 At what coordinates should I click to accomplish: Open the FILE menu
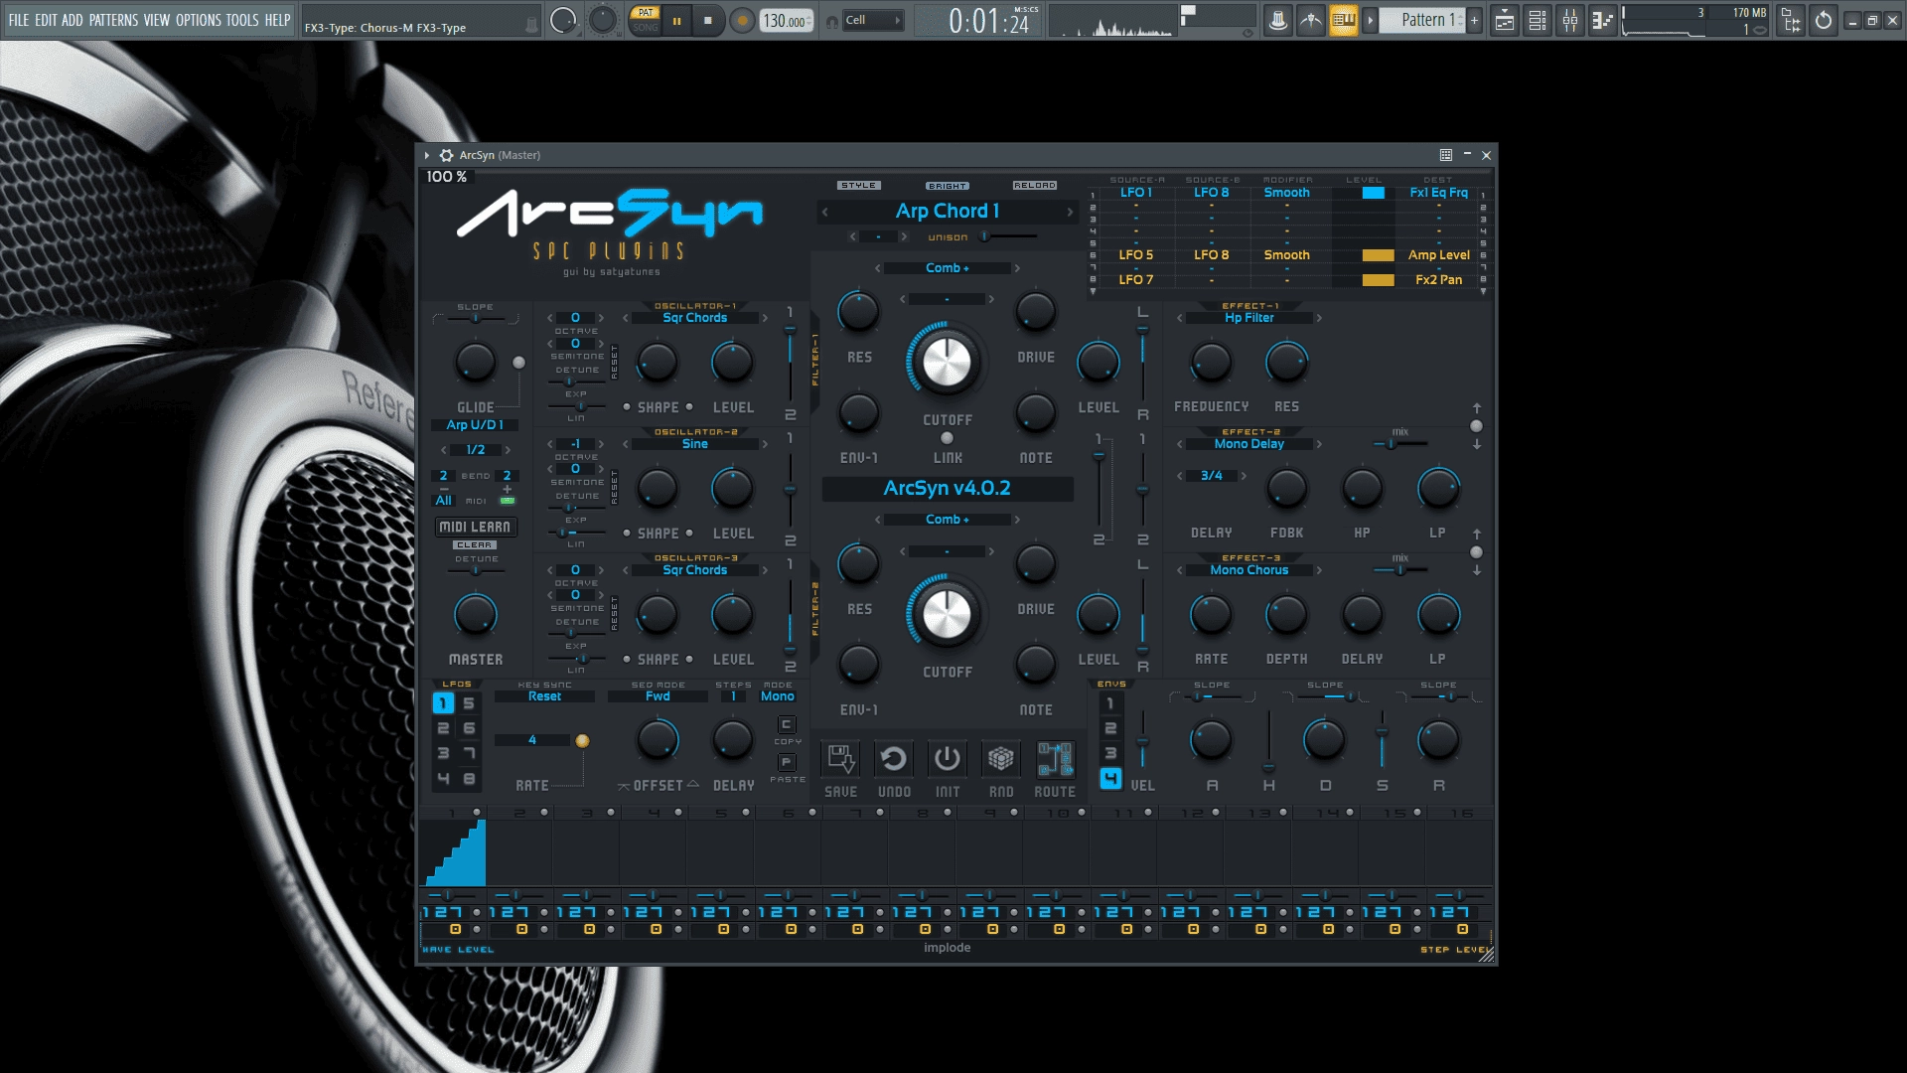click(19, 20)
